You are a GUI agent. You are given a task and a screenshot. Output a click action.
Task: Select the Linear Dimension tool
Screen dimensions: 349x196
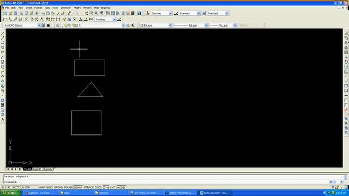click(5, 20)
